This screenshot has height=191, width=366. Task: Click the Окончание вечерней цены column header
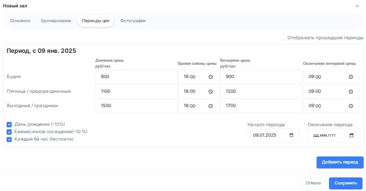click(x=329, y=63)
